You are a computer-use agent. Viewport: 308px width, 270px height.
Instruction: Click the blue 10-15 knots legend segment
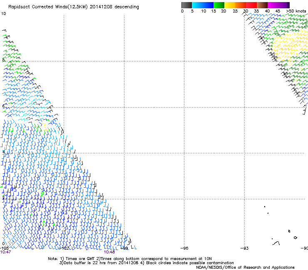(x=208, y=5)
